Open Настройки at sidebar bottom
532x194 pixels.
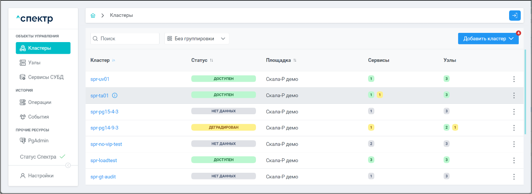(x=40, y=176)
